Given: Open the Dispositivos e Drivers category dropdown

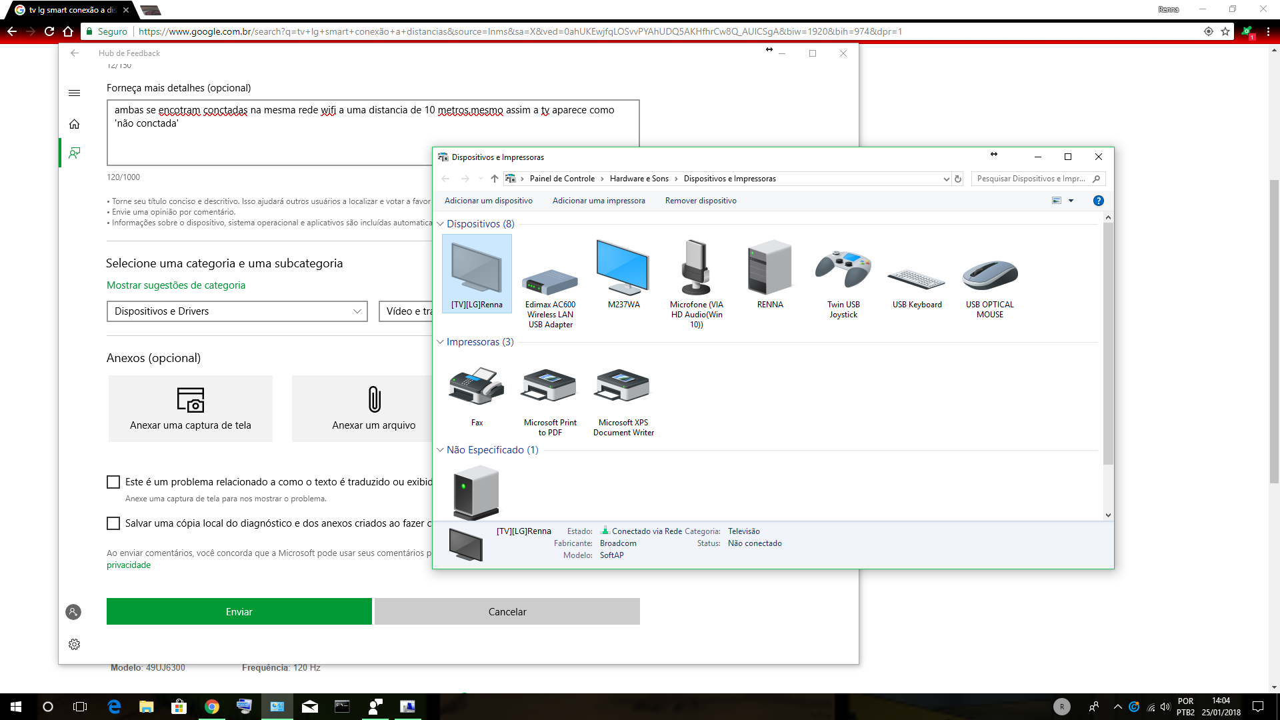Looking at the screenshot, I should pyautogui.click(x=237, y=311).
